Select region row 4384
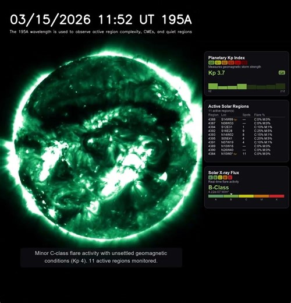This screenshot has height=303, width=291. (246, 154)
